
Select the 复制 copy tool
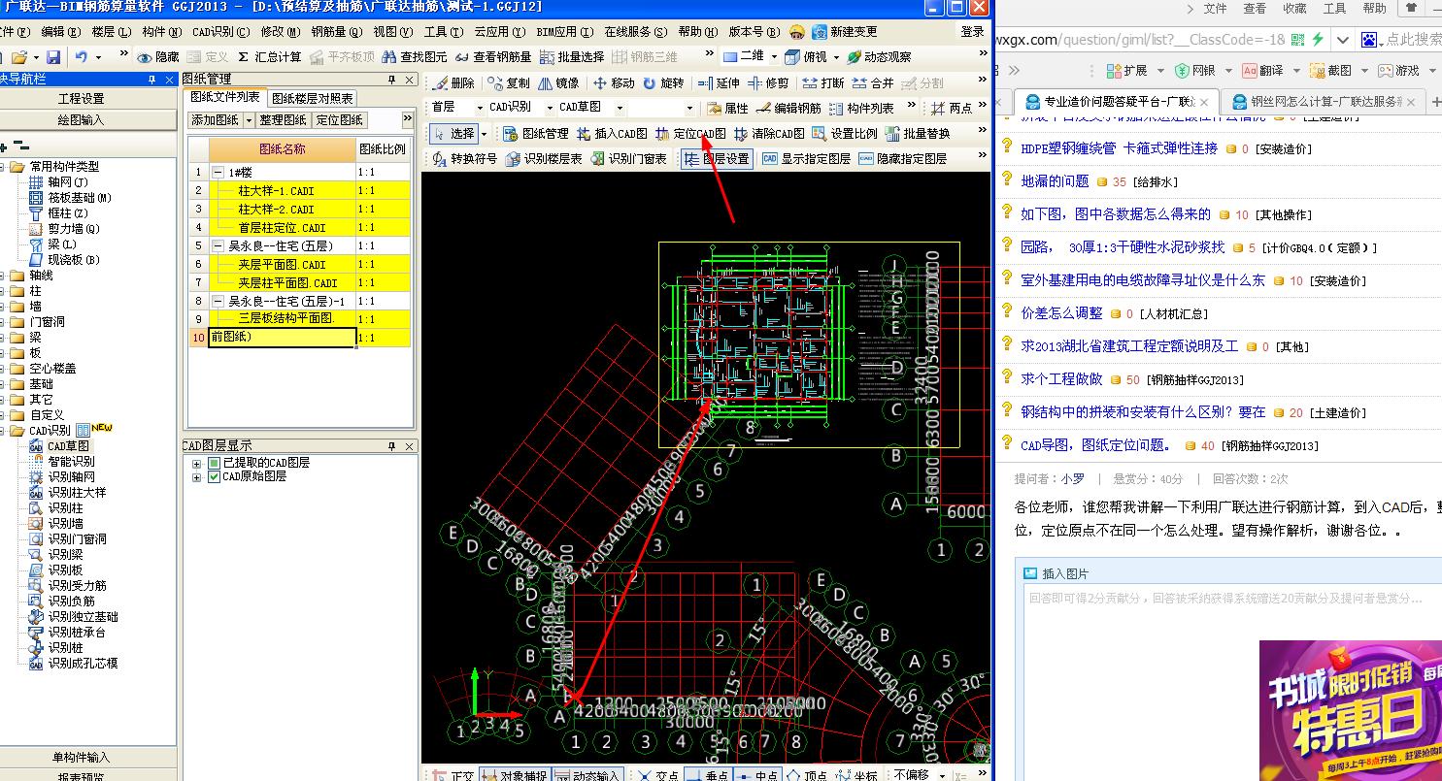[510, 83]
